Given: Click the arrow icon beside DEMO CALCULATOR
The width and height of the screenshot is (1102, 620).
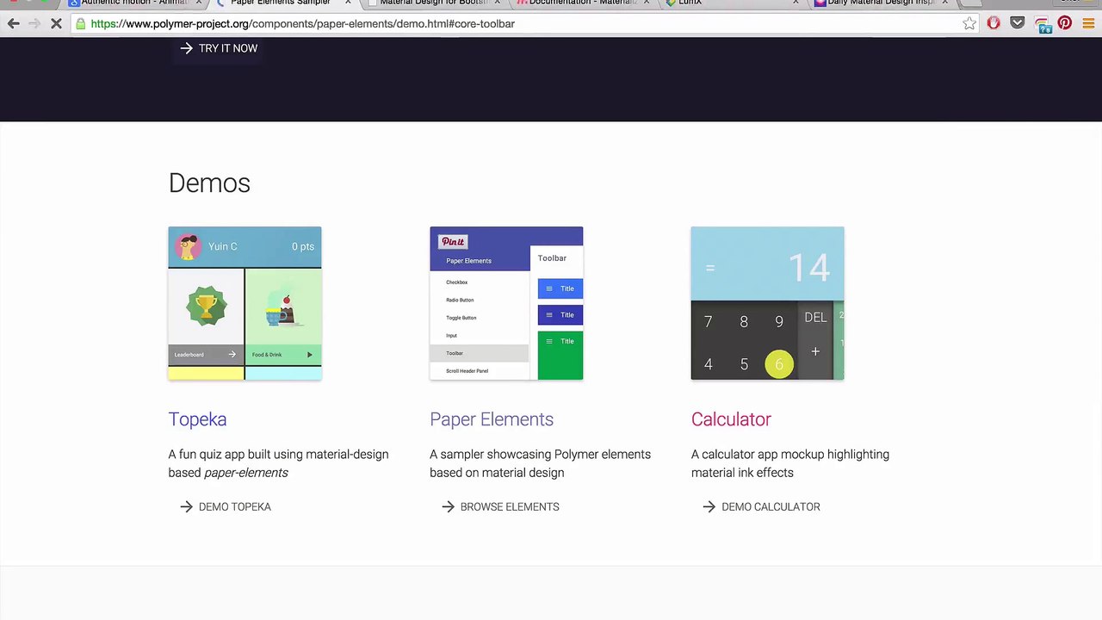Looking at the screenshot, I should click(709, 507).
